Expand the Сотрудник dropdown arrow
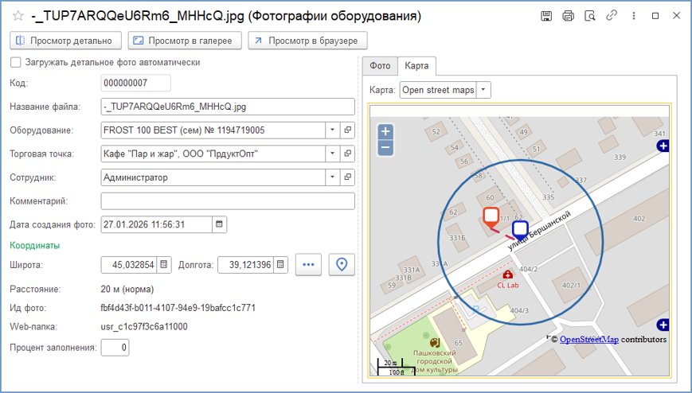 [x=332, y=177]
